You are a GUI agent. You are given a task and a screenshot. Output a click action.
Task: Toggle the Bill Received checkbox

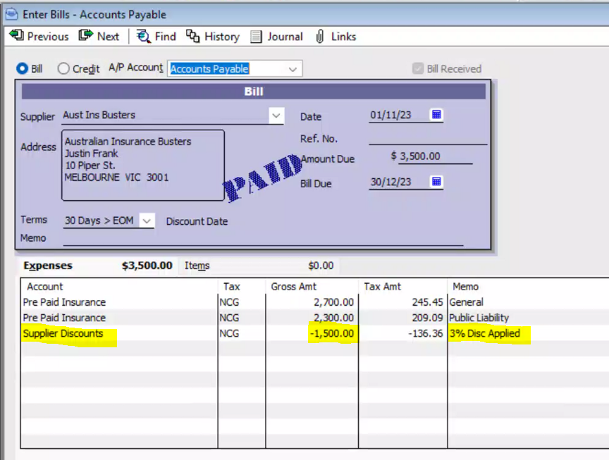click(x=418, y=69)
